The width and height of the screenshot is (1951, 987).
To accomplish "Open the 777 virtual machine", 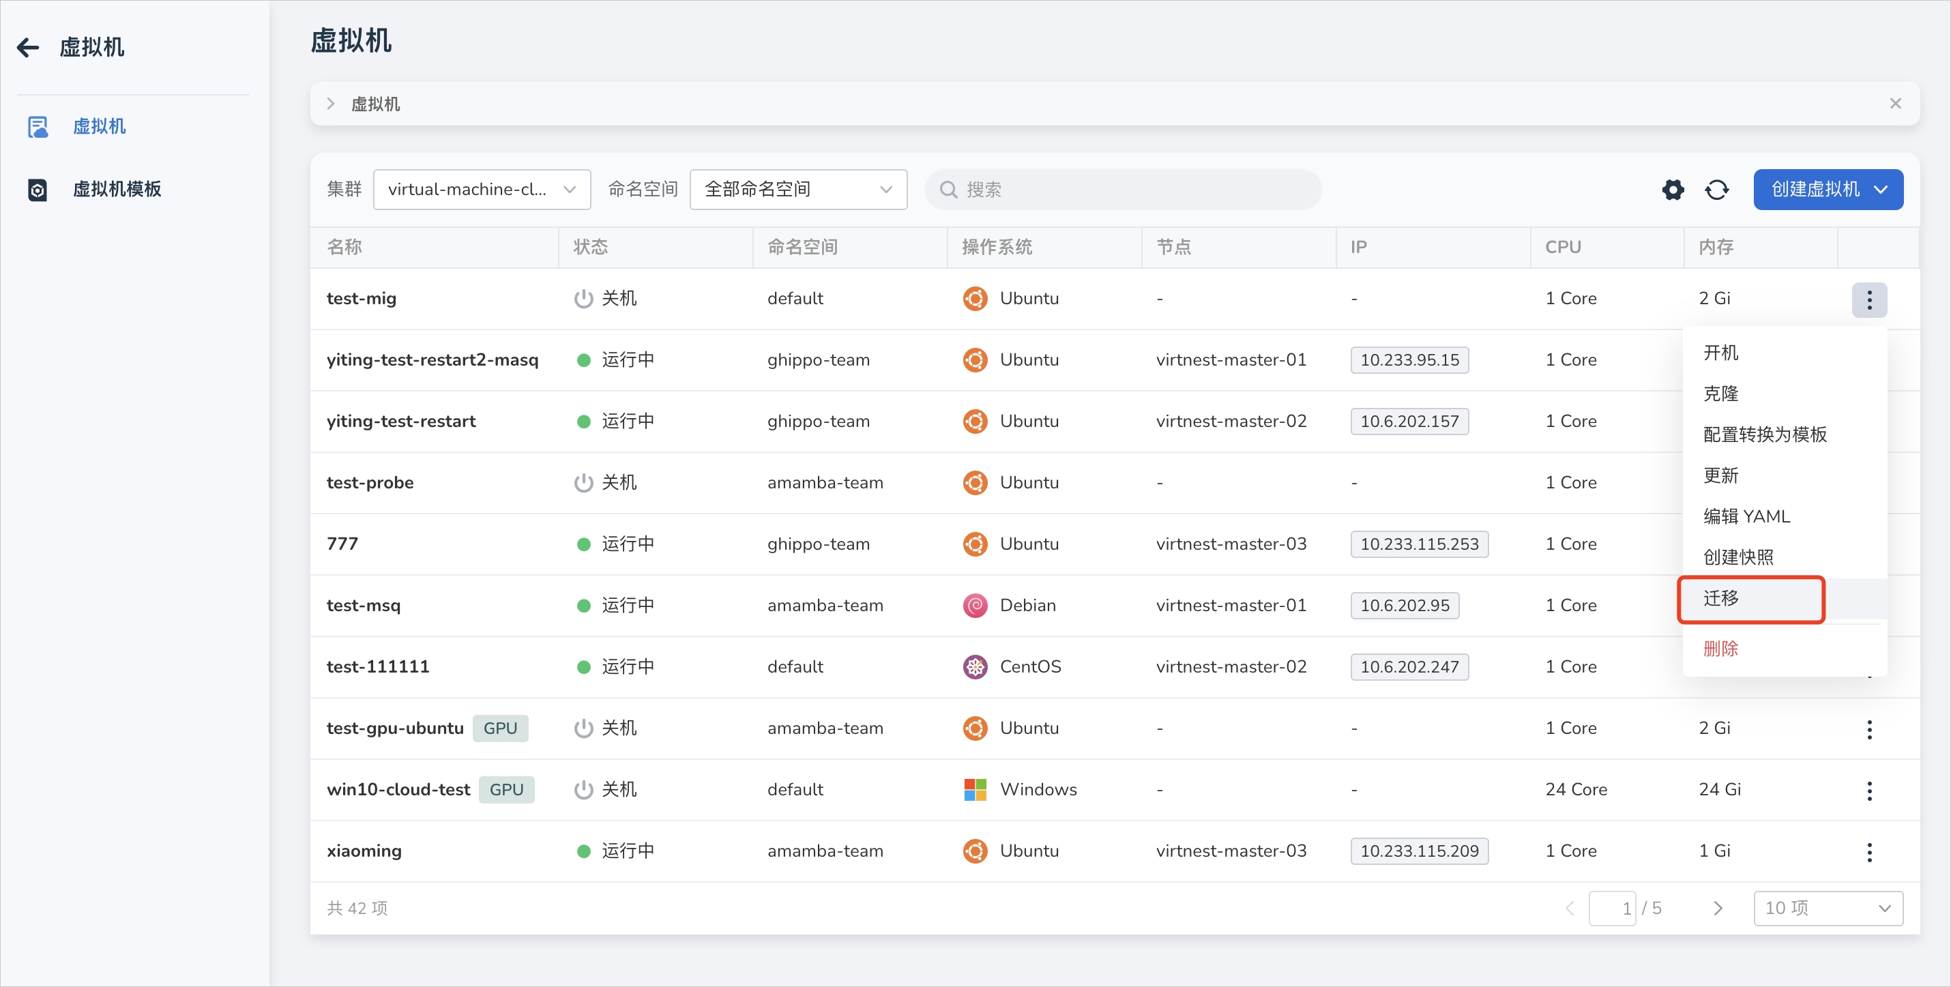I will pos(342,544).
